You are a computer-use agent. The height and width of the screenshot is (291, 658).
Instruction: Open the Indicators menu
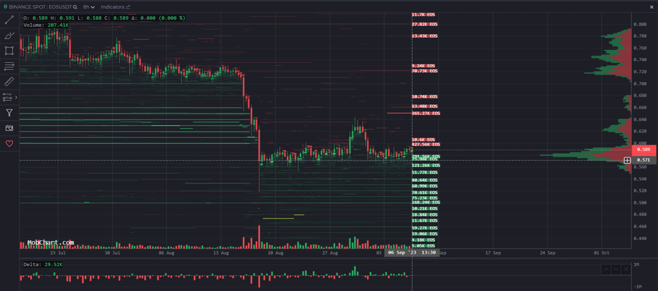point(115,7)
